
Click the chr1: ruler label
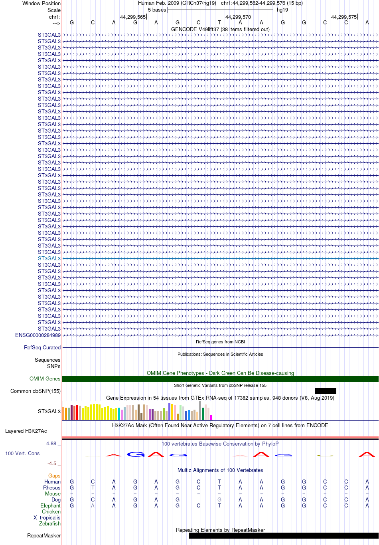click(x=55, y=17)
